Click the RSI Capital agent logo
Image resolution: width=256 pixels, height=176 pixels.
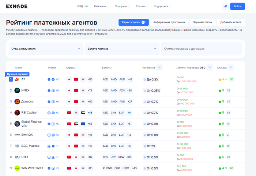coord(17,113)
